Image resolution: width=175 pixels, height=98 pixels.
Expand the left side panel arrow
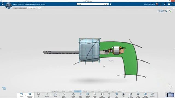coord(1,49)
